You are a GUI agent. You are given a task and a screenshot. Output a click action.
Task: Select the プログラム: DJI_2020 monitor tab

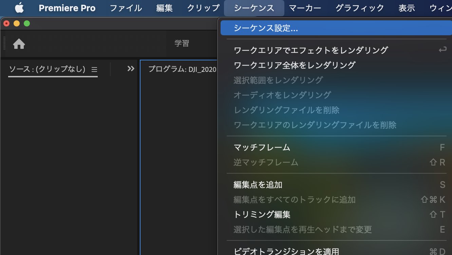pos(182,69)
